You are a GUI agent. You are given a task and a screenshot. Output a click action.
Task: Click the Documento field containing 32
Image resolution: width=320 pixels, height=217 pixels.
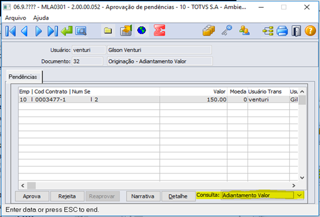pos(87,61)
